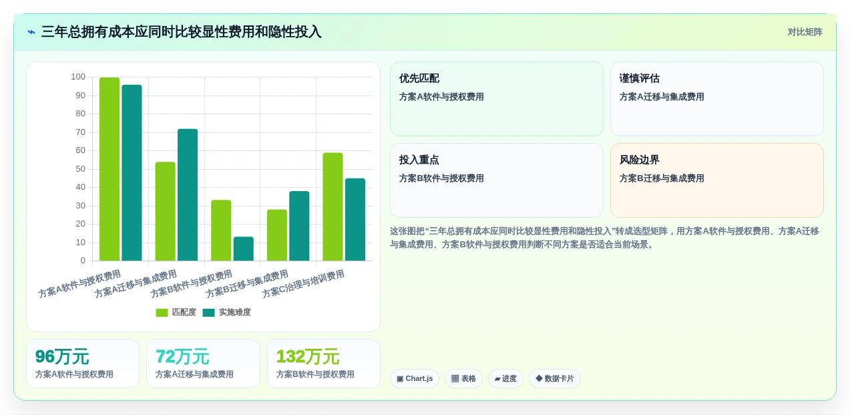Click the description paragraph starting 这张图把

coord(604,238)
